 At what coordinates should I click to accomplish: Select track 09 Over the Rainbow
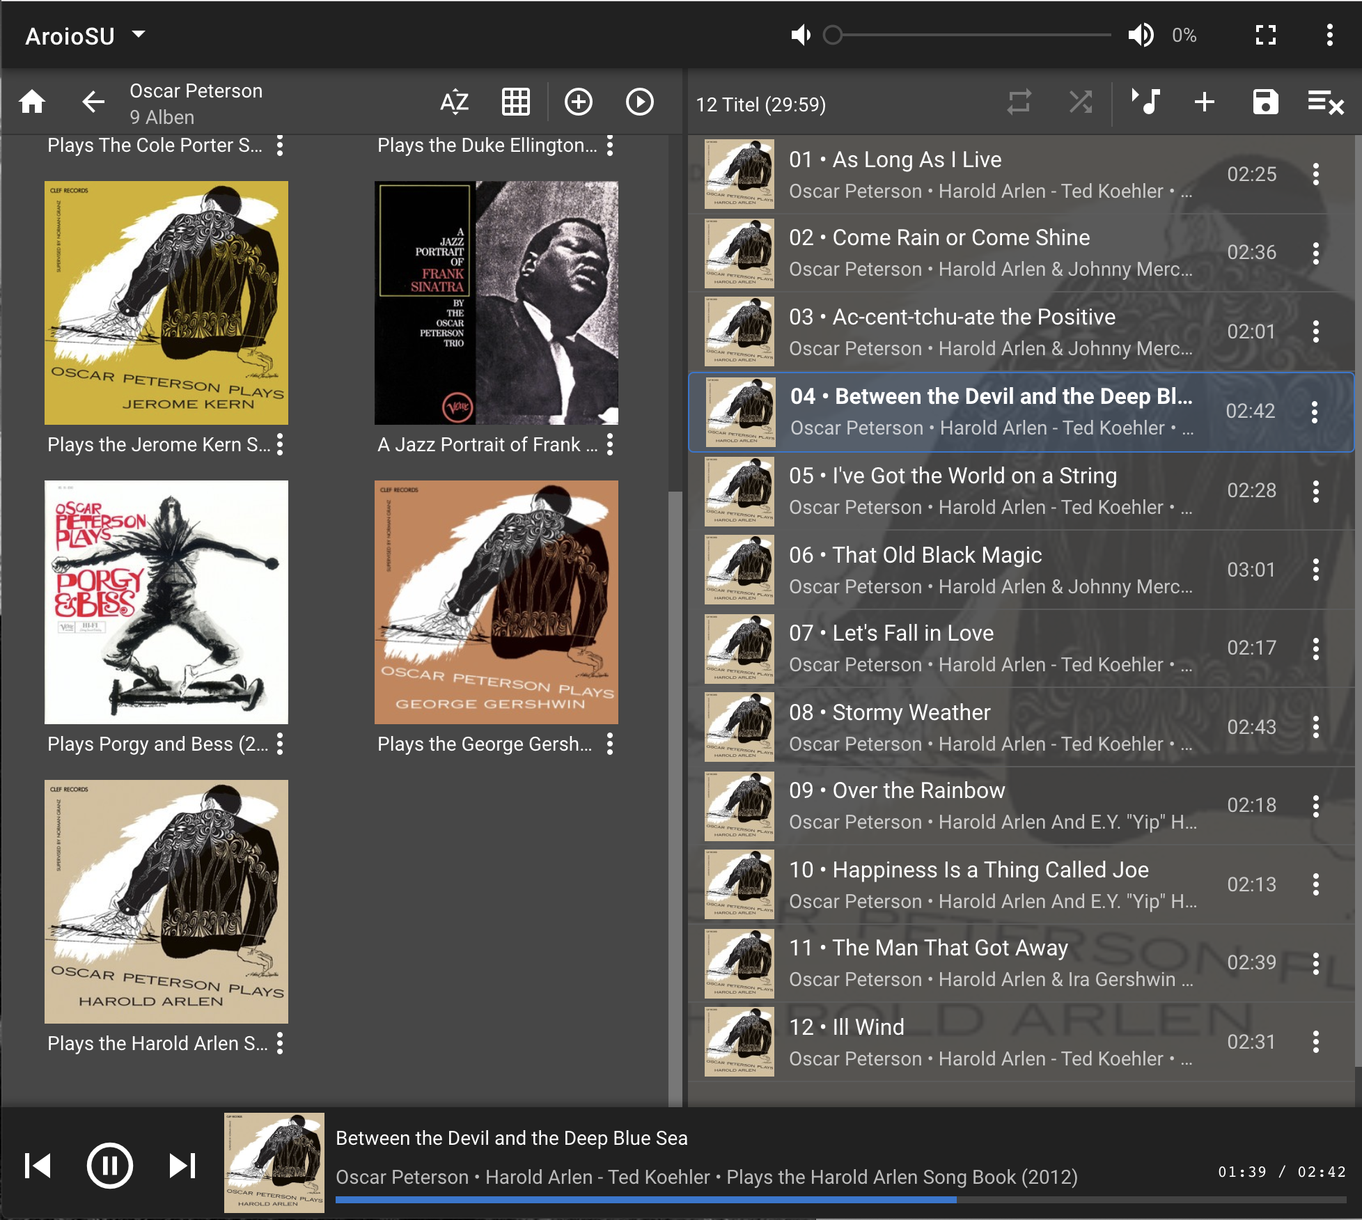1021,806
